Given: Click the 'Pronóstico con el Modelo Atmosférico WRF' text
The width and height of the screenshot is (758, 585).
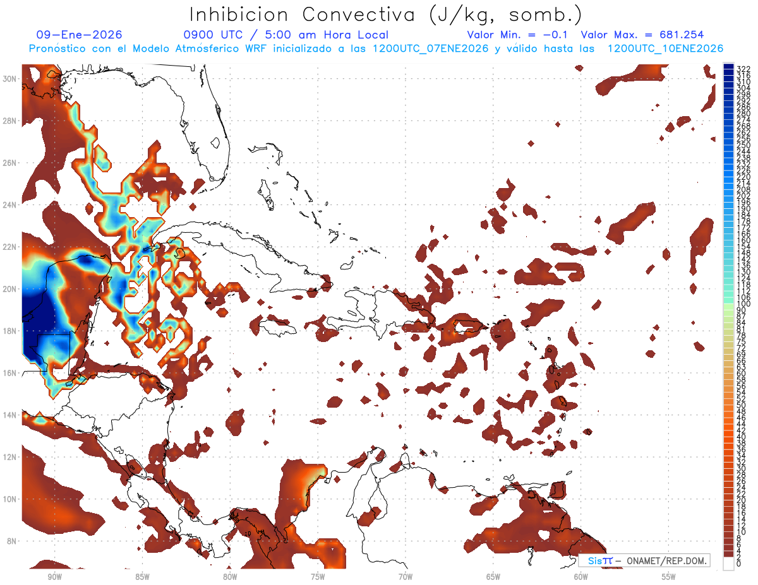Looking at the screenshot, I should tap(148, 49).
